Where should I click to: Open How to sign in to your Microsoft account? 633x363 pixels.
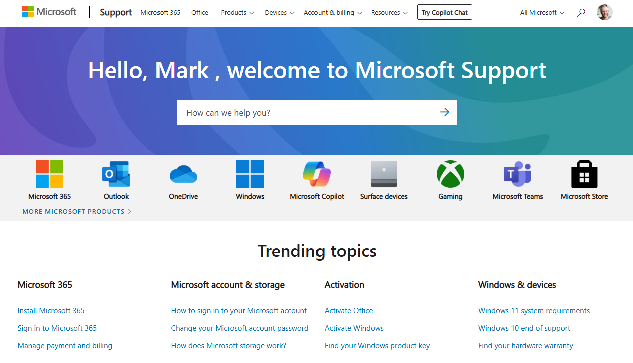click(239, 311)
